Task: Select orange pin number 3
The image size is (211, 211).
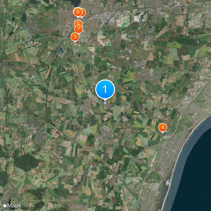Action: click(75, 37)
